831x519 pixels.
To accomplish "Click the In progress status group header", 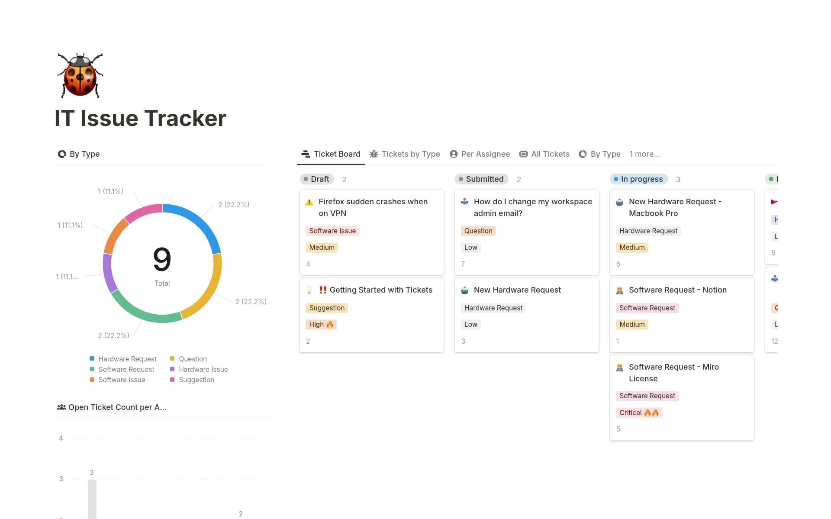I will pos(638,179).
